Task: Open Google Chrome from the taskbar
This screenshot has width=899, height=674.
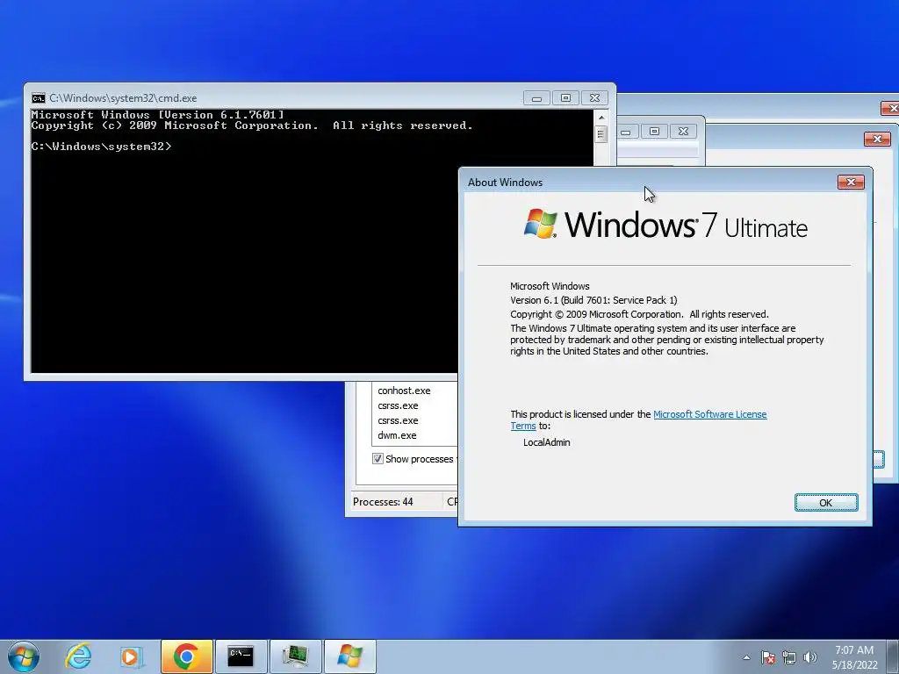Action: pos(186,656)
